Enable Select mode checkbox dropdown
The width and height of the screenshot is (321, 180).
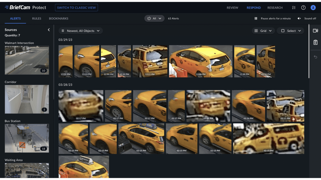(290, 31)
